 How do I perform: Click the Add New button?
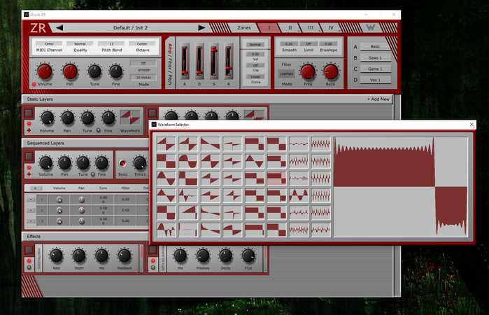point(378,99)
